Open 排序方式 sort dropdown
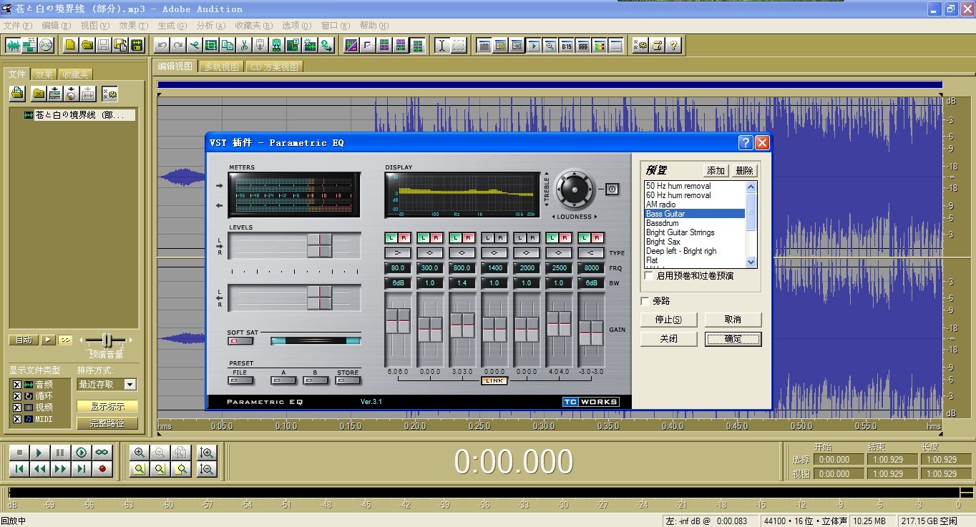This screenshot has width=976, height=527. 130,384
